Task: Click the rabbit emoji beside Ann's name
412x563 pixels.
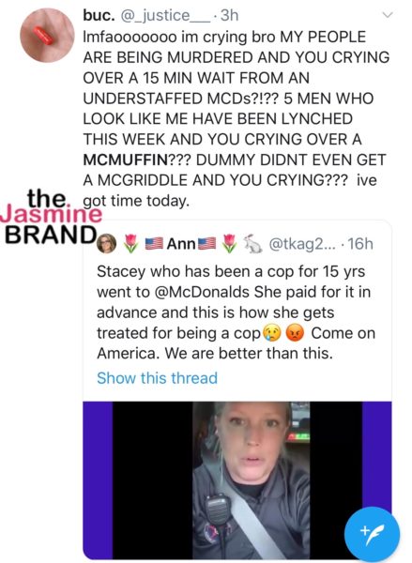Action: pyautogui.click(x=252, y=243)
